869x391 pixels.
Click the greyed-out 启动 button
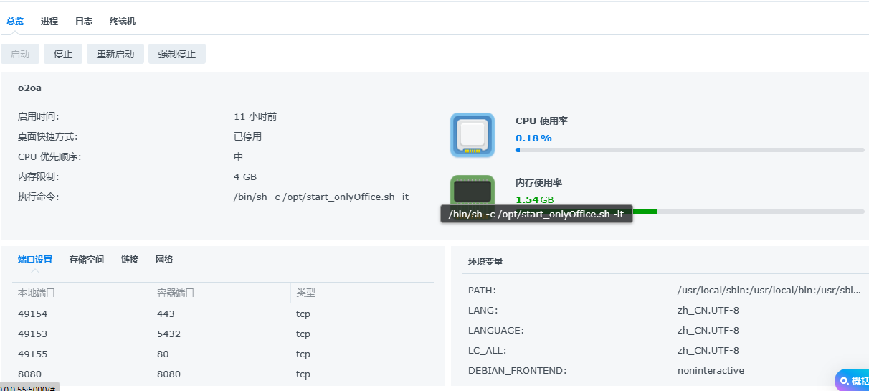click(20, 54)
